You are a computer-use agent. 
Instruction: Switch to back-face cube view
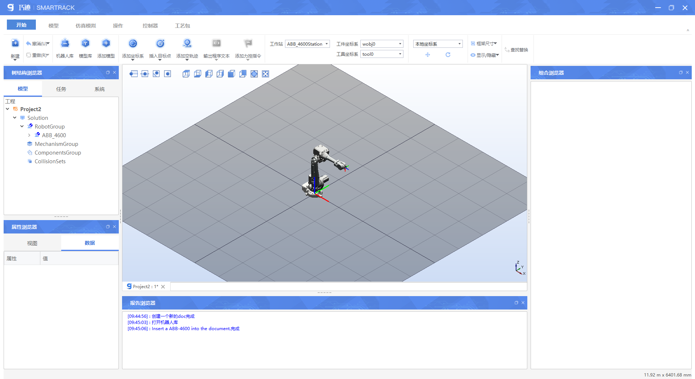243,74
